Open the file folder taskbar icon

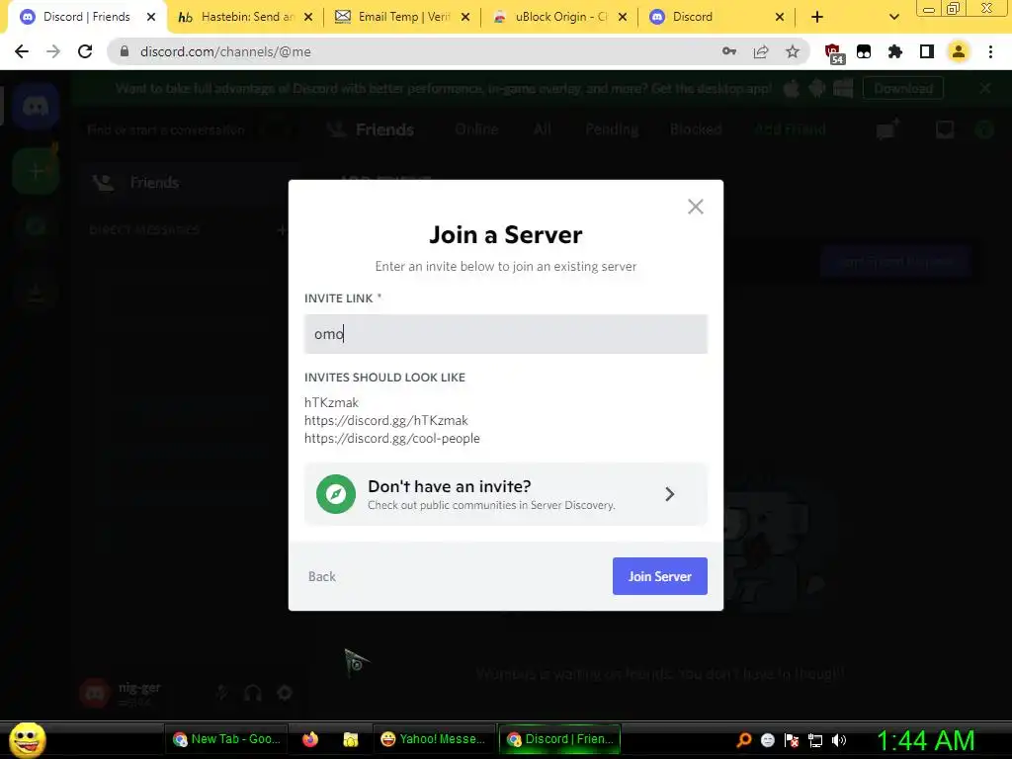351,739
